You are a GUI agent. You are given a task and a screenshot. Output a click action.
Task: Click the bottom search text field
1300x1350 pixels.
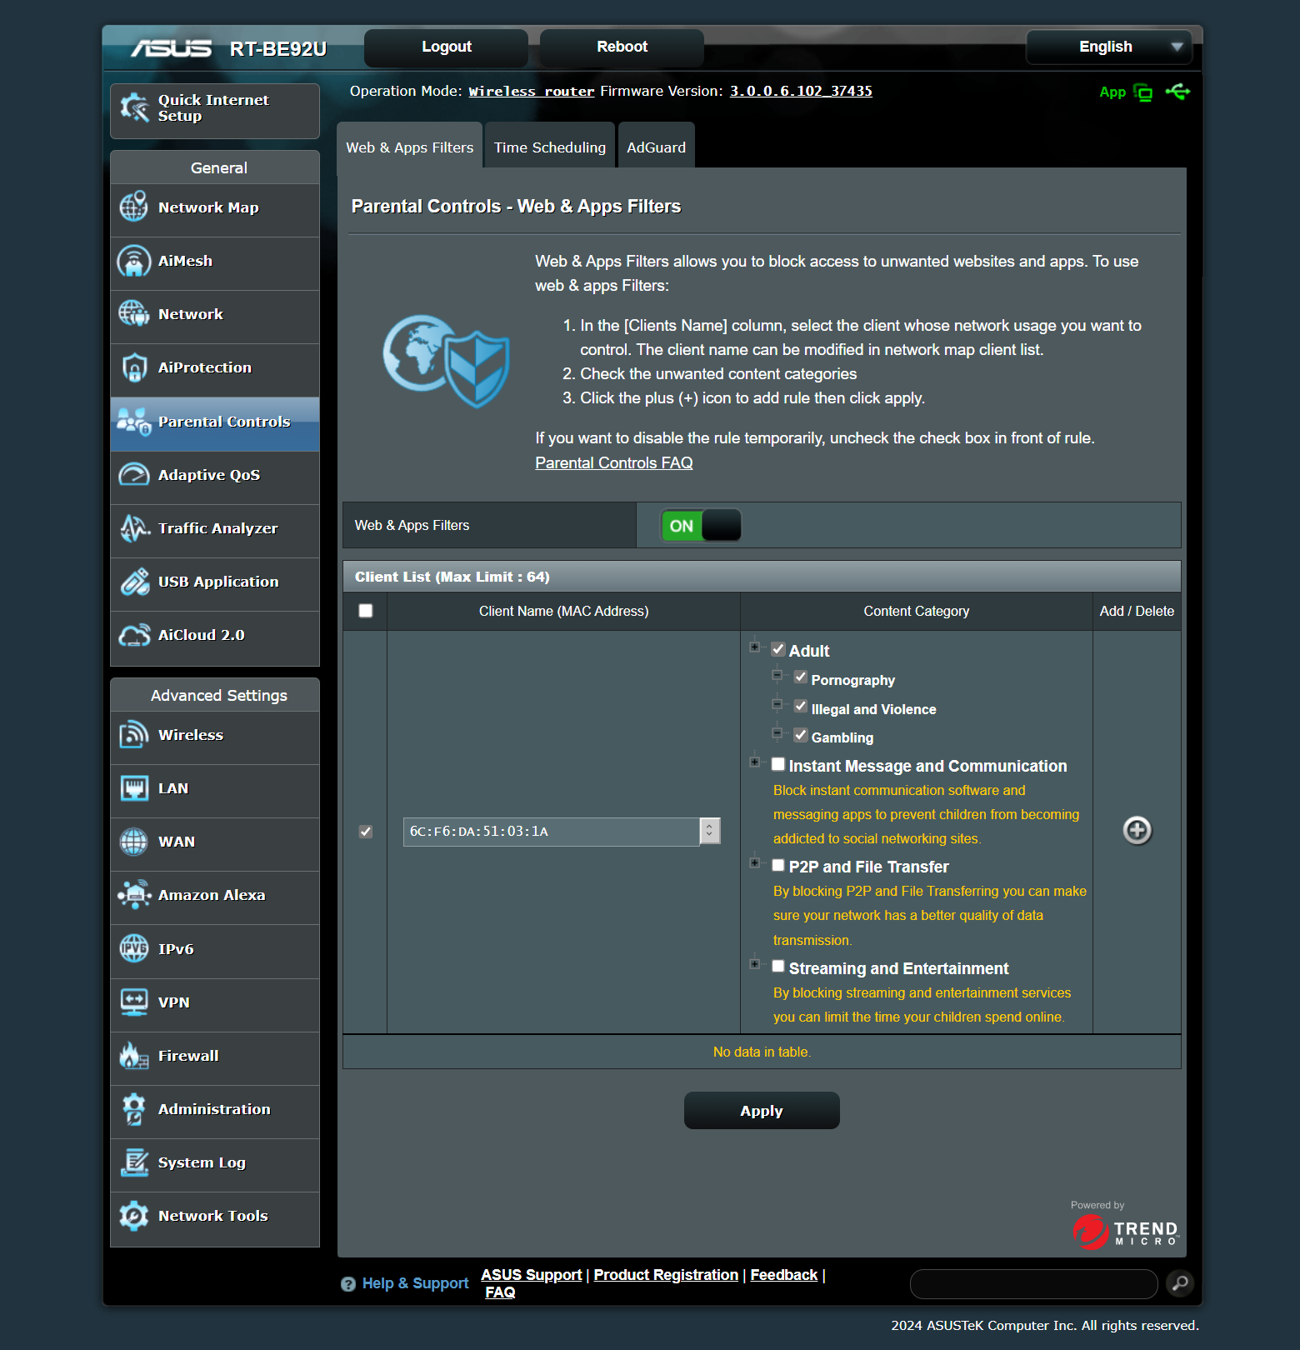coord(1034,1284)
